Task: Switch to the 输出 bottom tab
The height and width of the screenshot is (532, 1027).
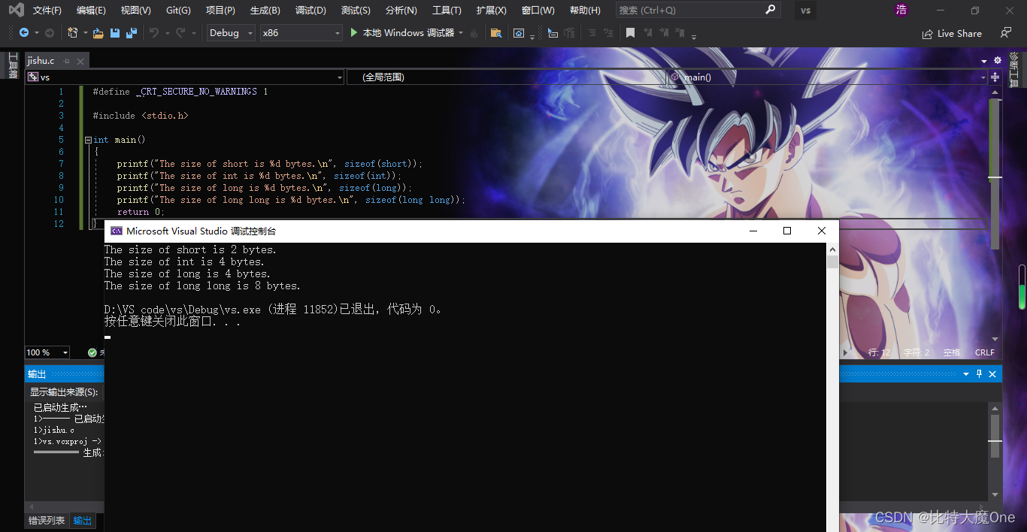Action: tap(82, 521)
